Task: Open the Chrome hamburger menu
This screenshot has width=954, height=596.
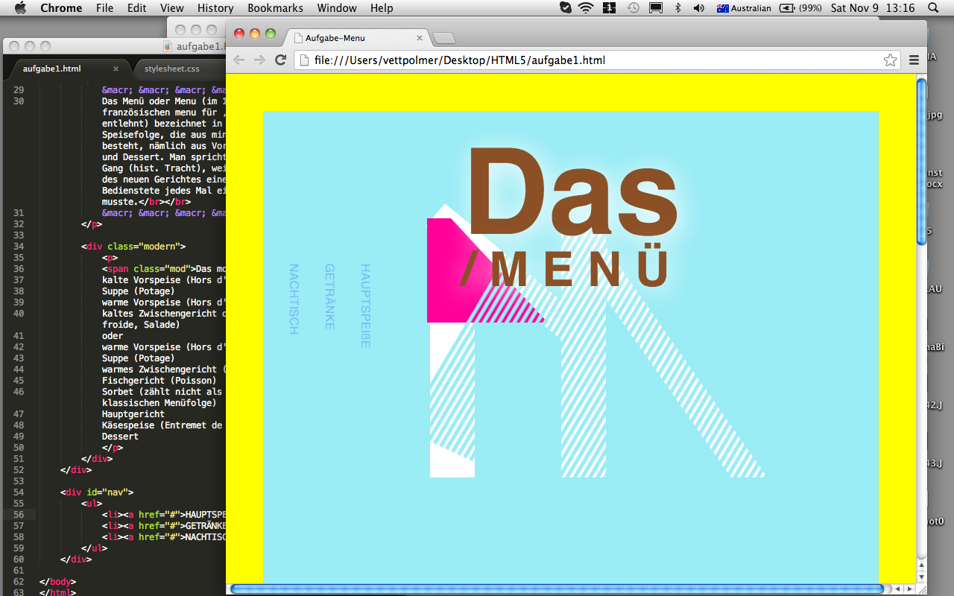Action: tap(914, 60)
